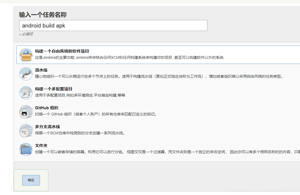The width and height of the screenshot is (300, 195).
Task: Select the 构建一个自由风格的软件项目 title
Action: [x=62, y=51]
